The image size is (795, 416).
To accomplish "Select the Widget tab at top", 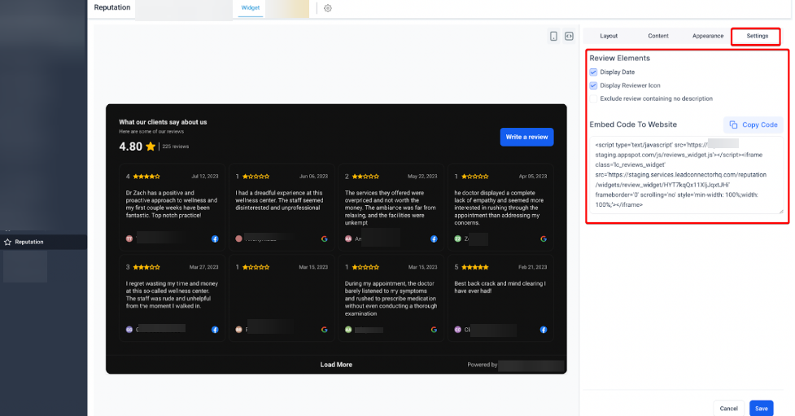I will click(251, 8).
